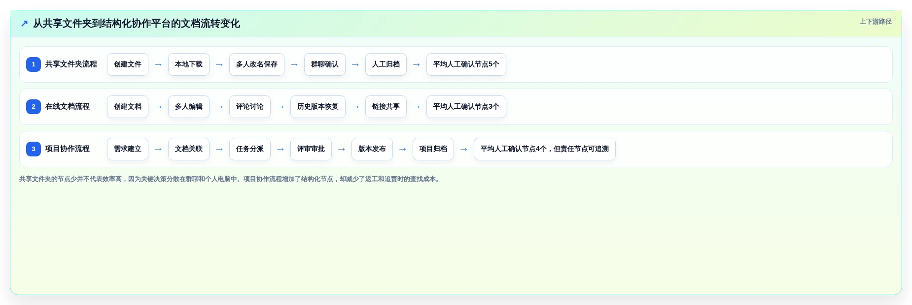Click the 本地下载 step chip
Image resolution: width=912 pixels, height=305 pixels.
pyautogui.click(x=189, y=64)
